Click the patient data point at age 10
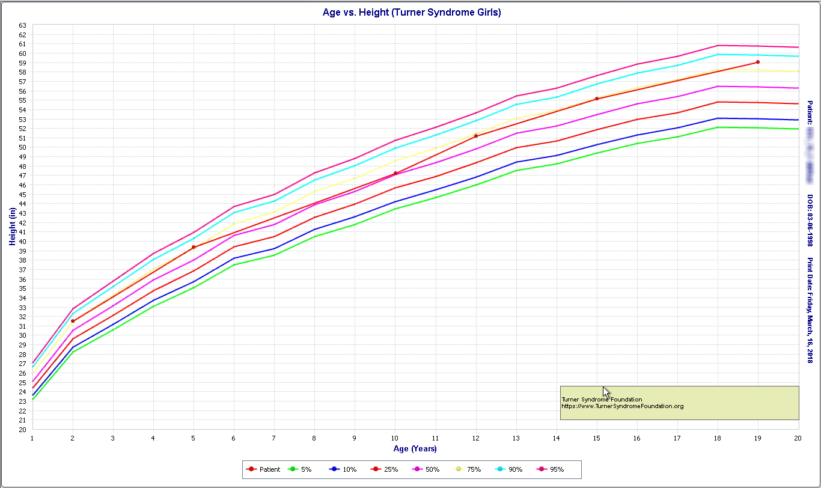The width and height of the screenshot is (821, 488). [395, 173]
